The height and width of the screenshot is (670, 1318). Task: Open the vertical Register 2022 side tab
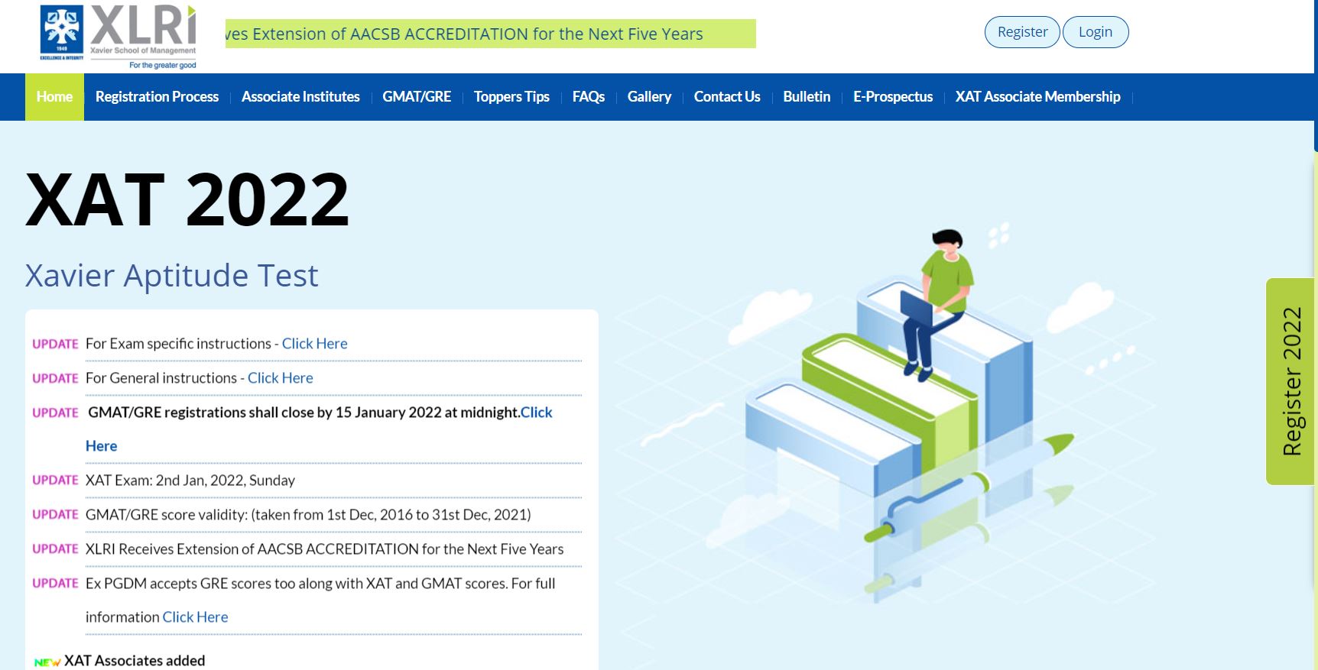pyautogui.click(x=1290, y=381)
